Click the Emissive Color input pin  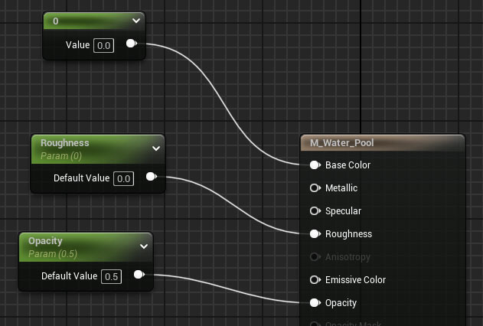[315, 280]
